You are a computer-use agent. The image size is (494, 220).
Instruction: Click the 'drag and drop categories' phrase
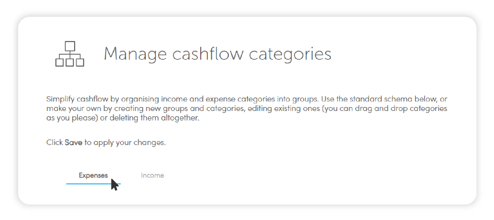click(x=401, y=108)
